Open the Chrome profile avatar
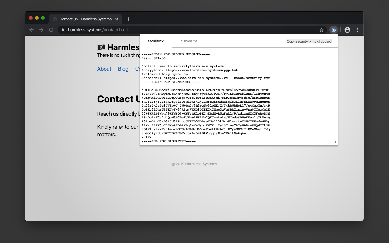This screenshot has width=389, height=243. tap(347, 30)
